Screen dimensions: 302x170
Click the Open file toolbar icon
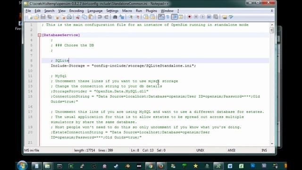coord(36,17)
